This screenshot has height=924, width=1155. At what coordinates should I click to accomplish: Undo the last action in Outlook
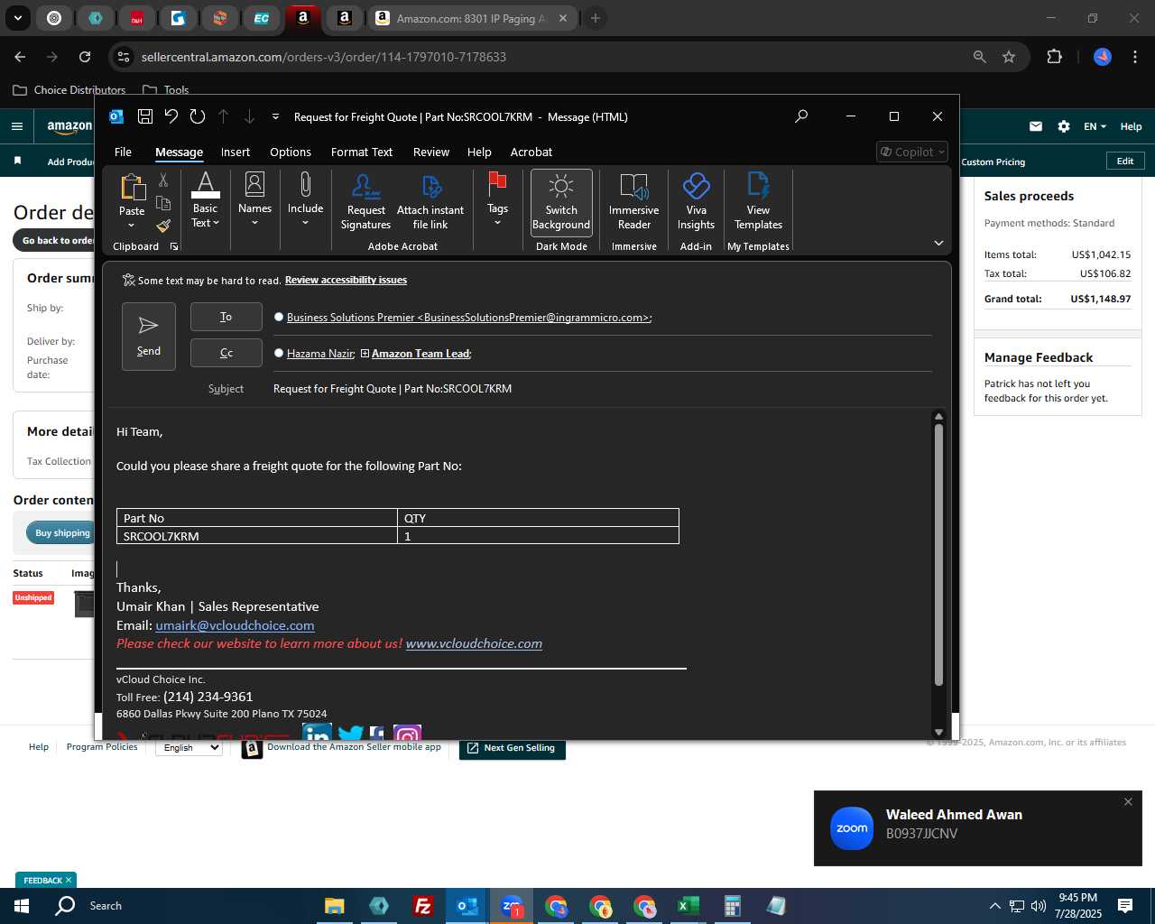pos(171,116)
